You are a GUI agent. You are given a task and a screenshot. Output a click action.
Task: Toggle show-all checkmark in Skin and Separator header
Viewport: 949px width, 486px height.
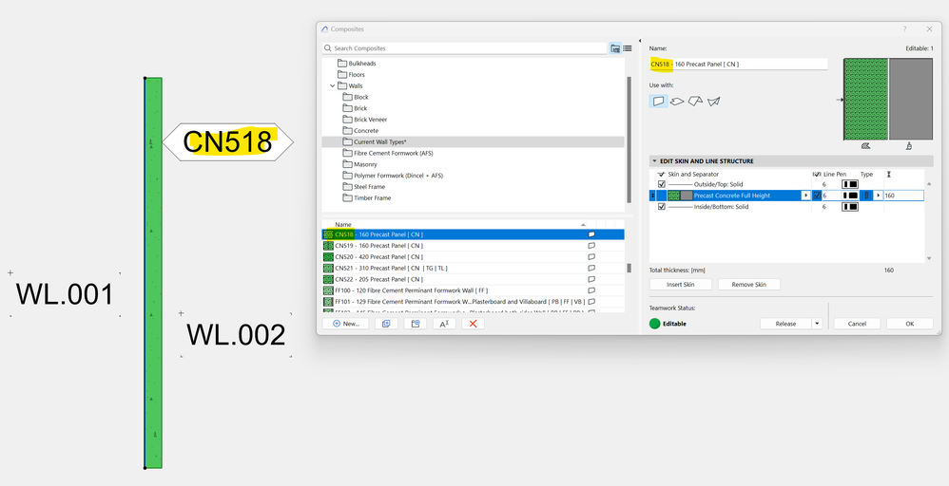(662, 174)
